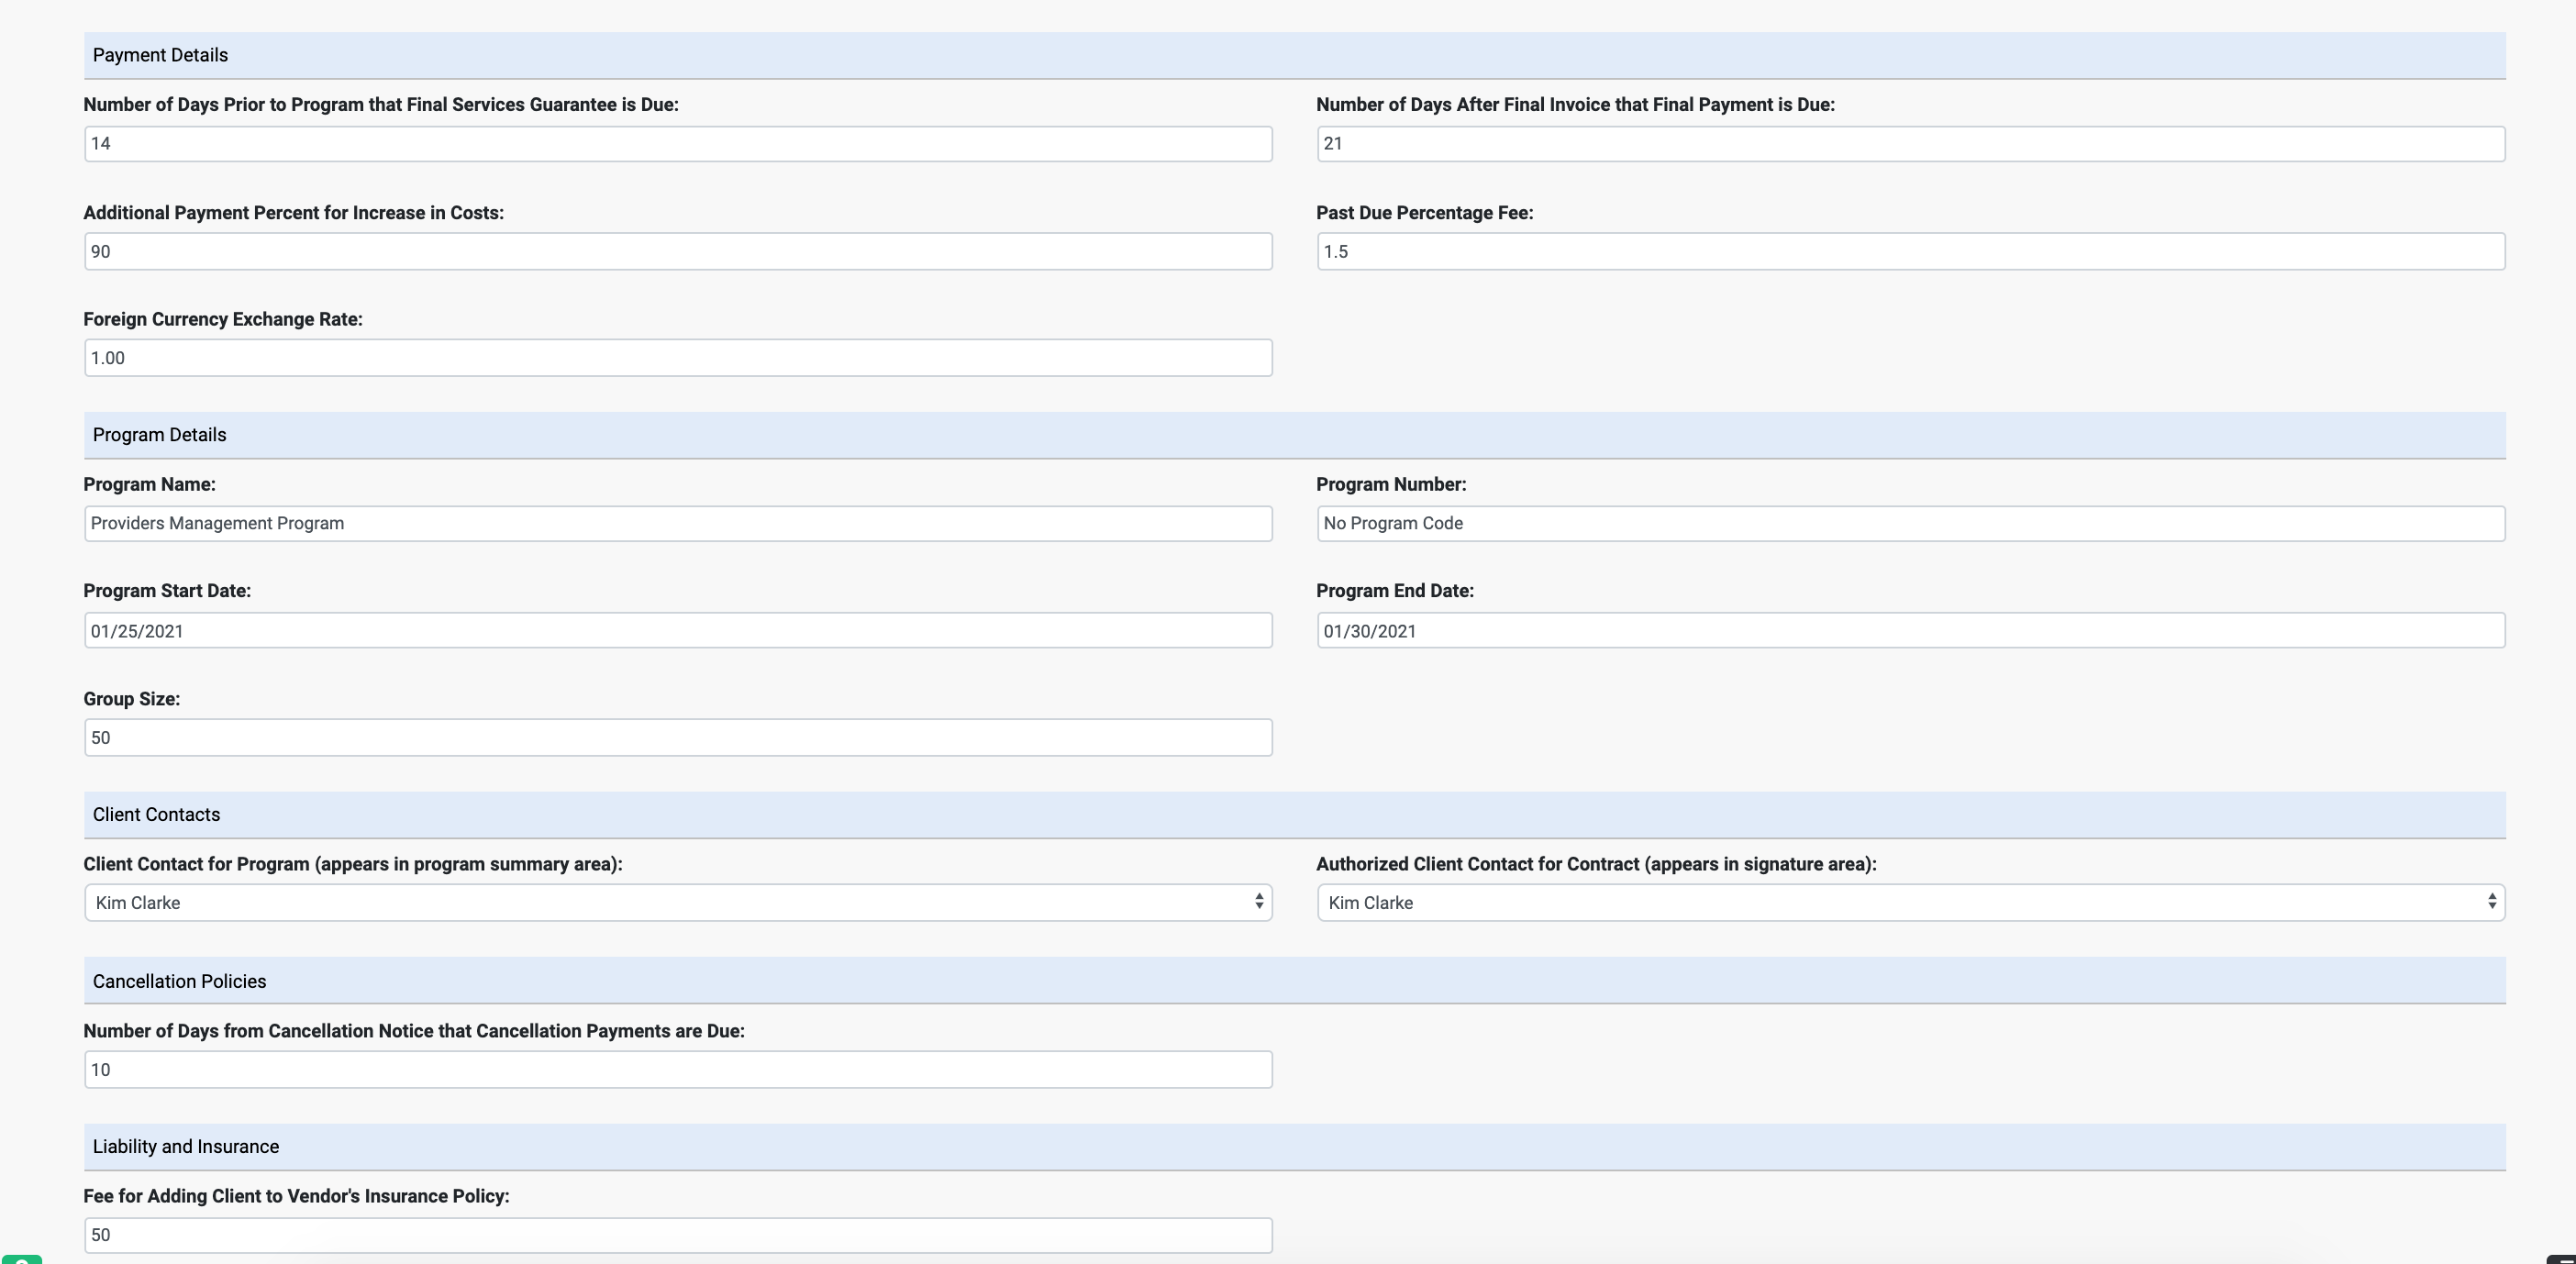Image resolution: width=2576 pixels, height=1264 pixels.
Task: Click the Foreign Currency Exchange Rate label
Action: (x=223, y=319)
